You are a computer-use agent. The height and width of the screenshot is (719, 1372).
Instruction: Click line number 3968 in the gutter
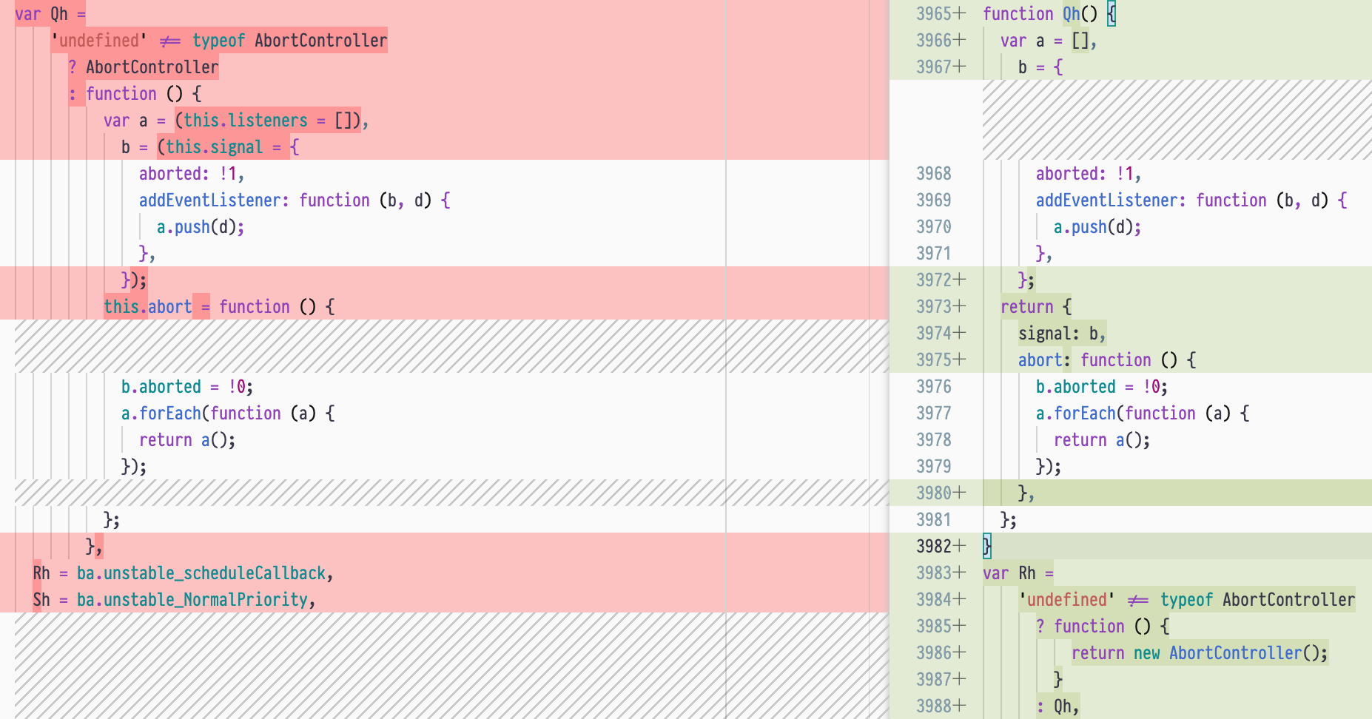click(934, 174)
